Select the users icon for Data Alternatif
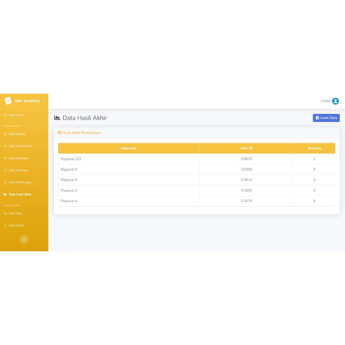This screenshot has width=345, height=345. pos(6,158)
